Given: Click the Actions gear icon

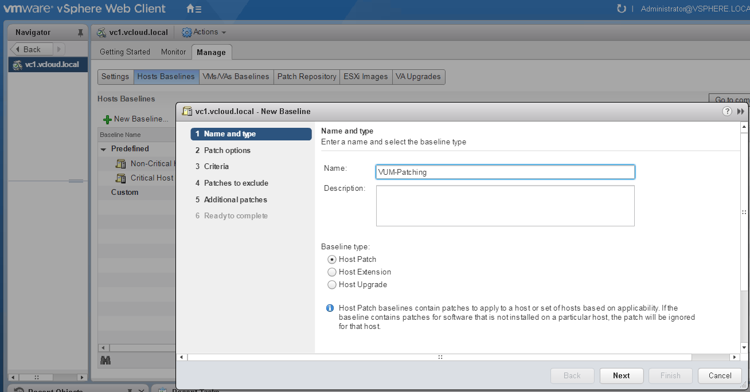Looking at the screenshot, I should [x=186, y=33].
